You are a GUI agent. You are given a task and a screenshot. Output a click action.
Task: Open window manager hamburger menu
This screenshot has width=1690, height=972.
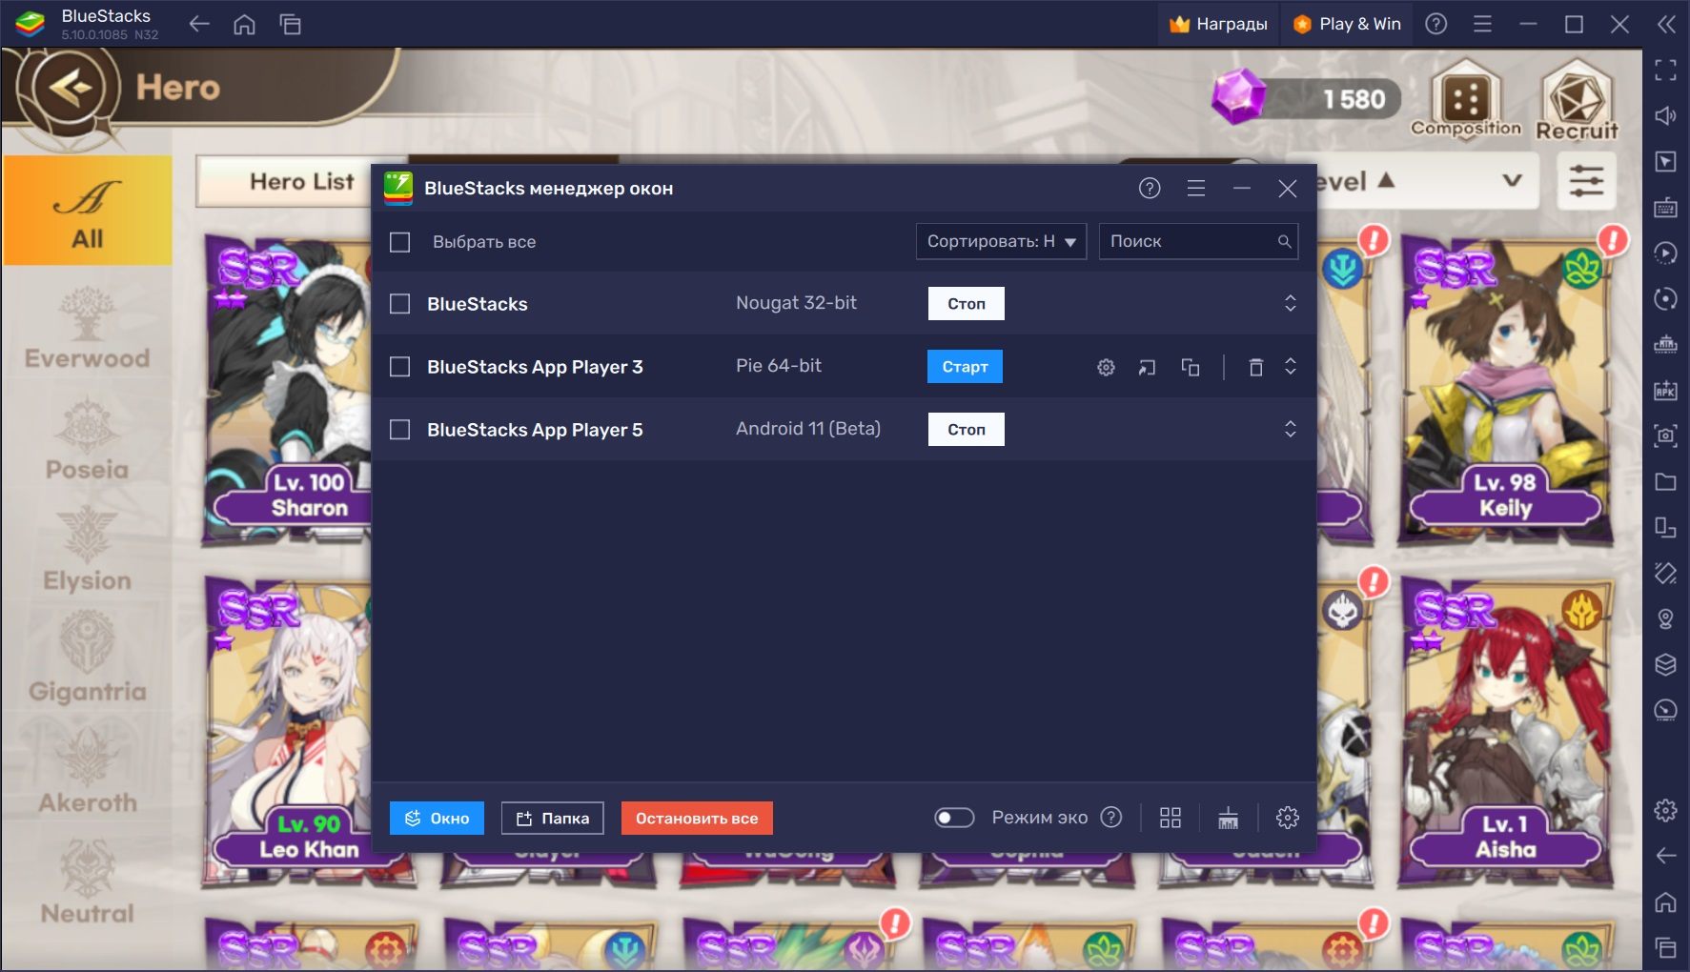pos(1196,189)
